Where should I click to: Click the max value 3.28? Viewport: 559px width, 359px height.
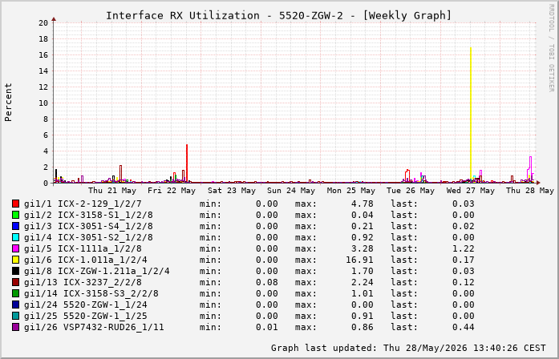tap(363, 248)
